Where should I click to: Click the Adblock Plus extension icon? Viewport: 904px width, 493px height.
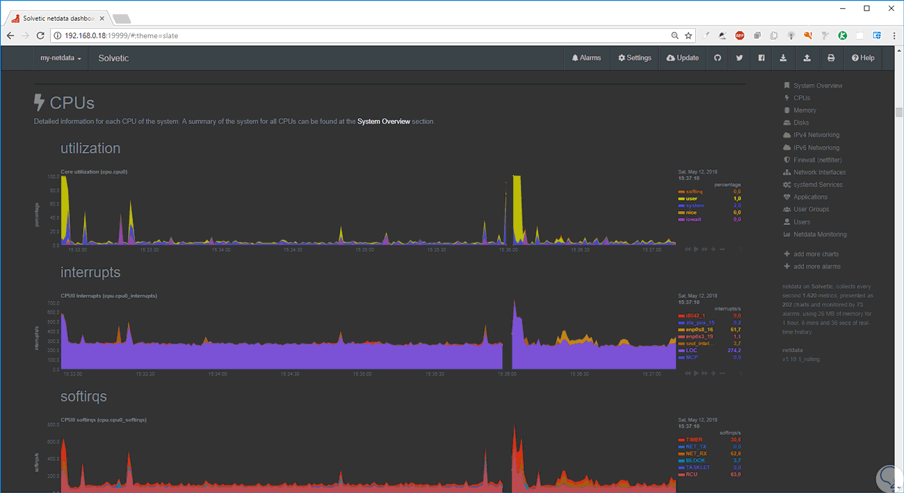[x=740, y=35]
